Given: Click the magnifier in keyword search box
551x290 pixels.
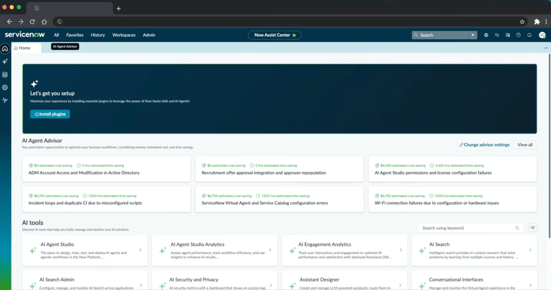Looking at the screenshot, I should click(x=517, y=228).
